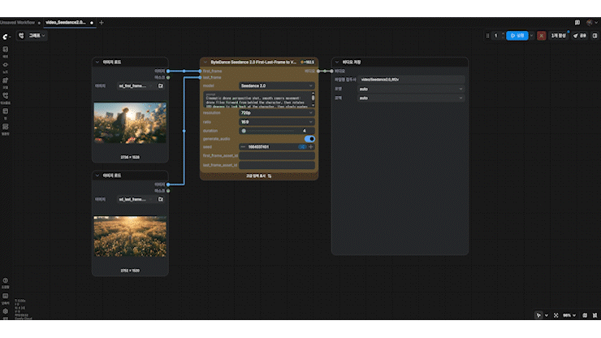Click the graph icon beside 그래프
Image resolution: width=601 pixels, height=338 pixels.
click(21, 35)
